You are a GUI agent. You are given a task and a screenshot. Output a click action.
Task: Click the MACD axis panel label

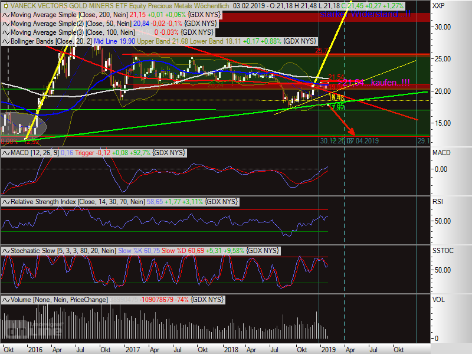pyautogui.click(x=441, y=153)
